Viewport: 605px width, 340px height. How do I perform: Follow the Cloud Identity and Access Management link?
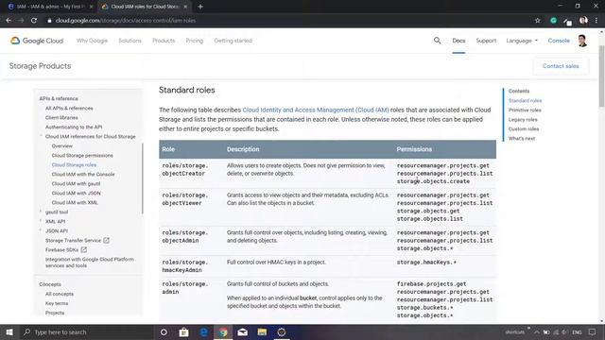[316, 110]
